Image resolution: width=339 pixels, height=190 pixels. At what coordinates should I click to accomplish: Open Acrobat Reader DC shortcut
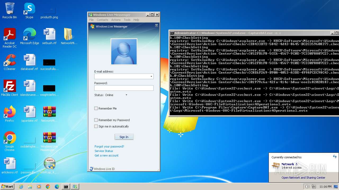point(10,38)
